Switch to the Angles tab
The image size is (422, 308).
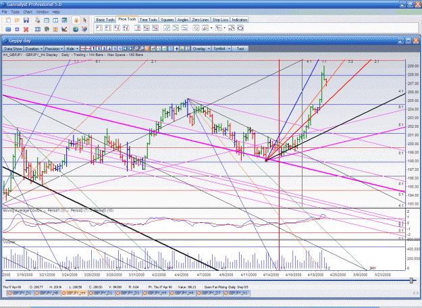183,20
